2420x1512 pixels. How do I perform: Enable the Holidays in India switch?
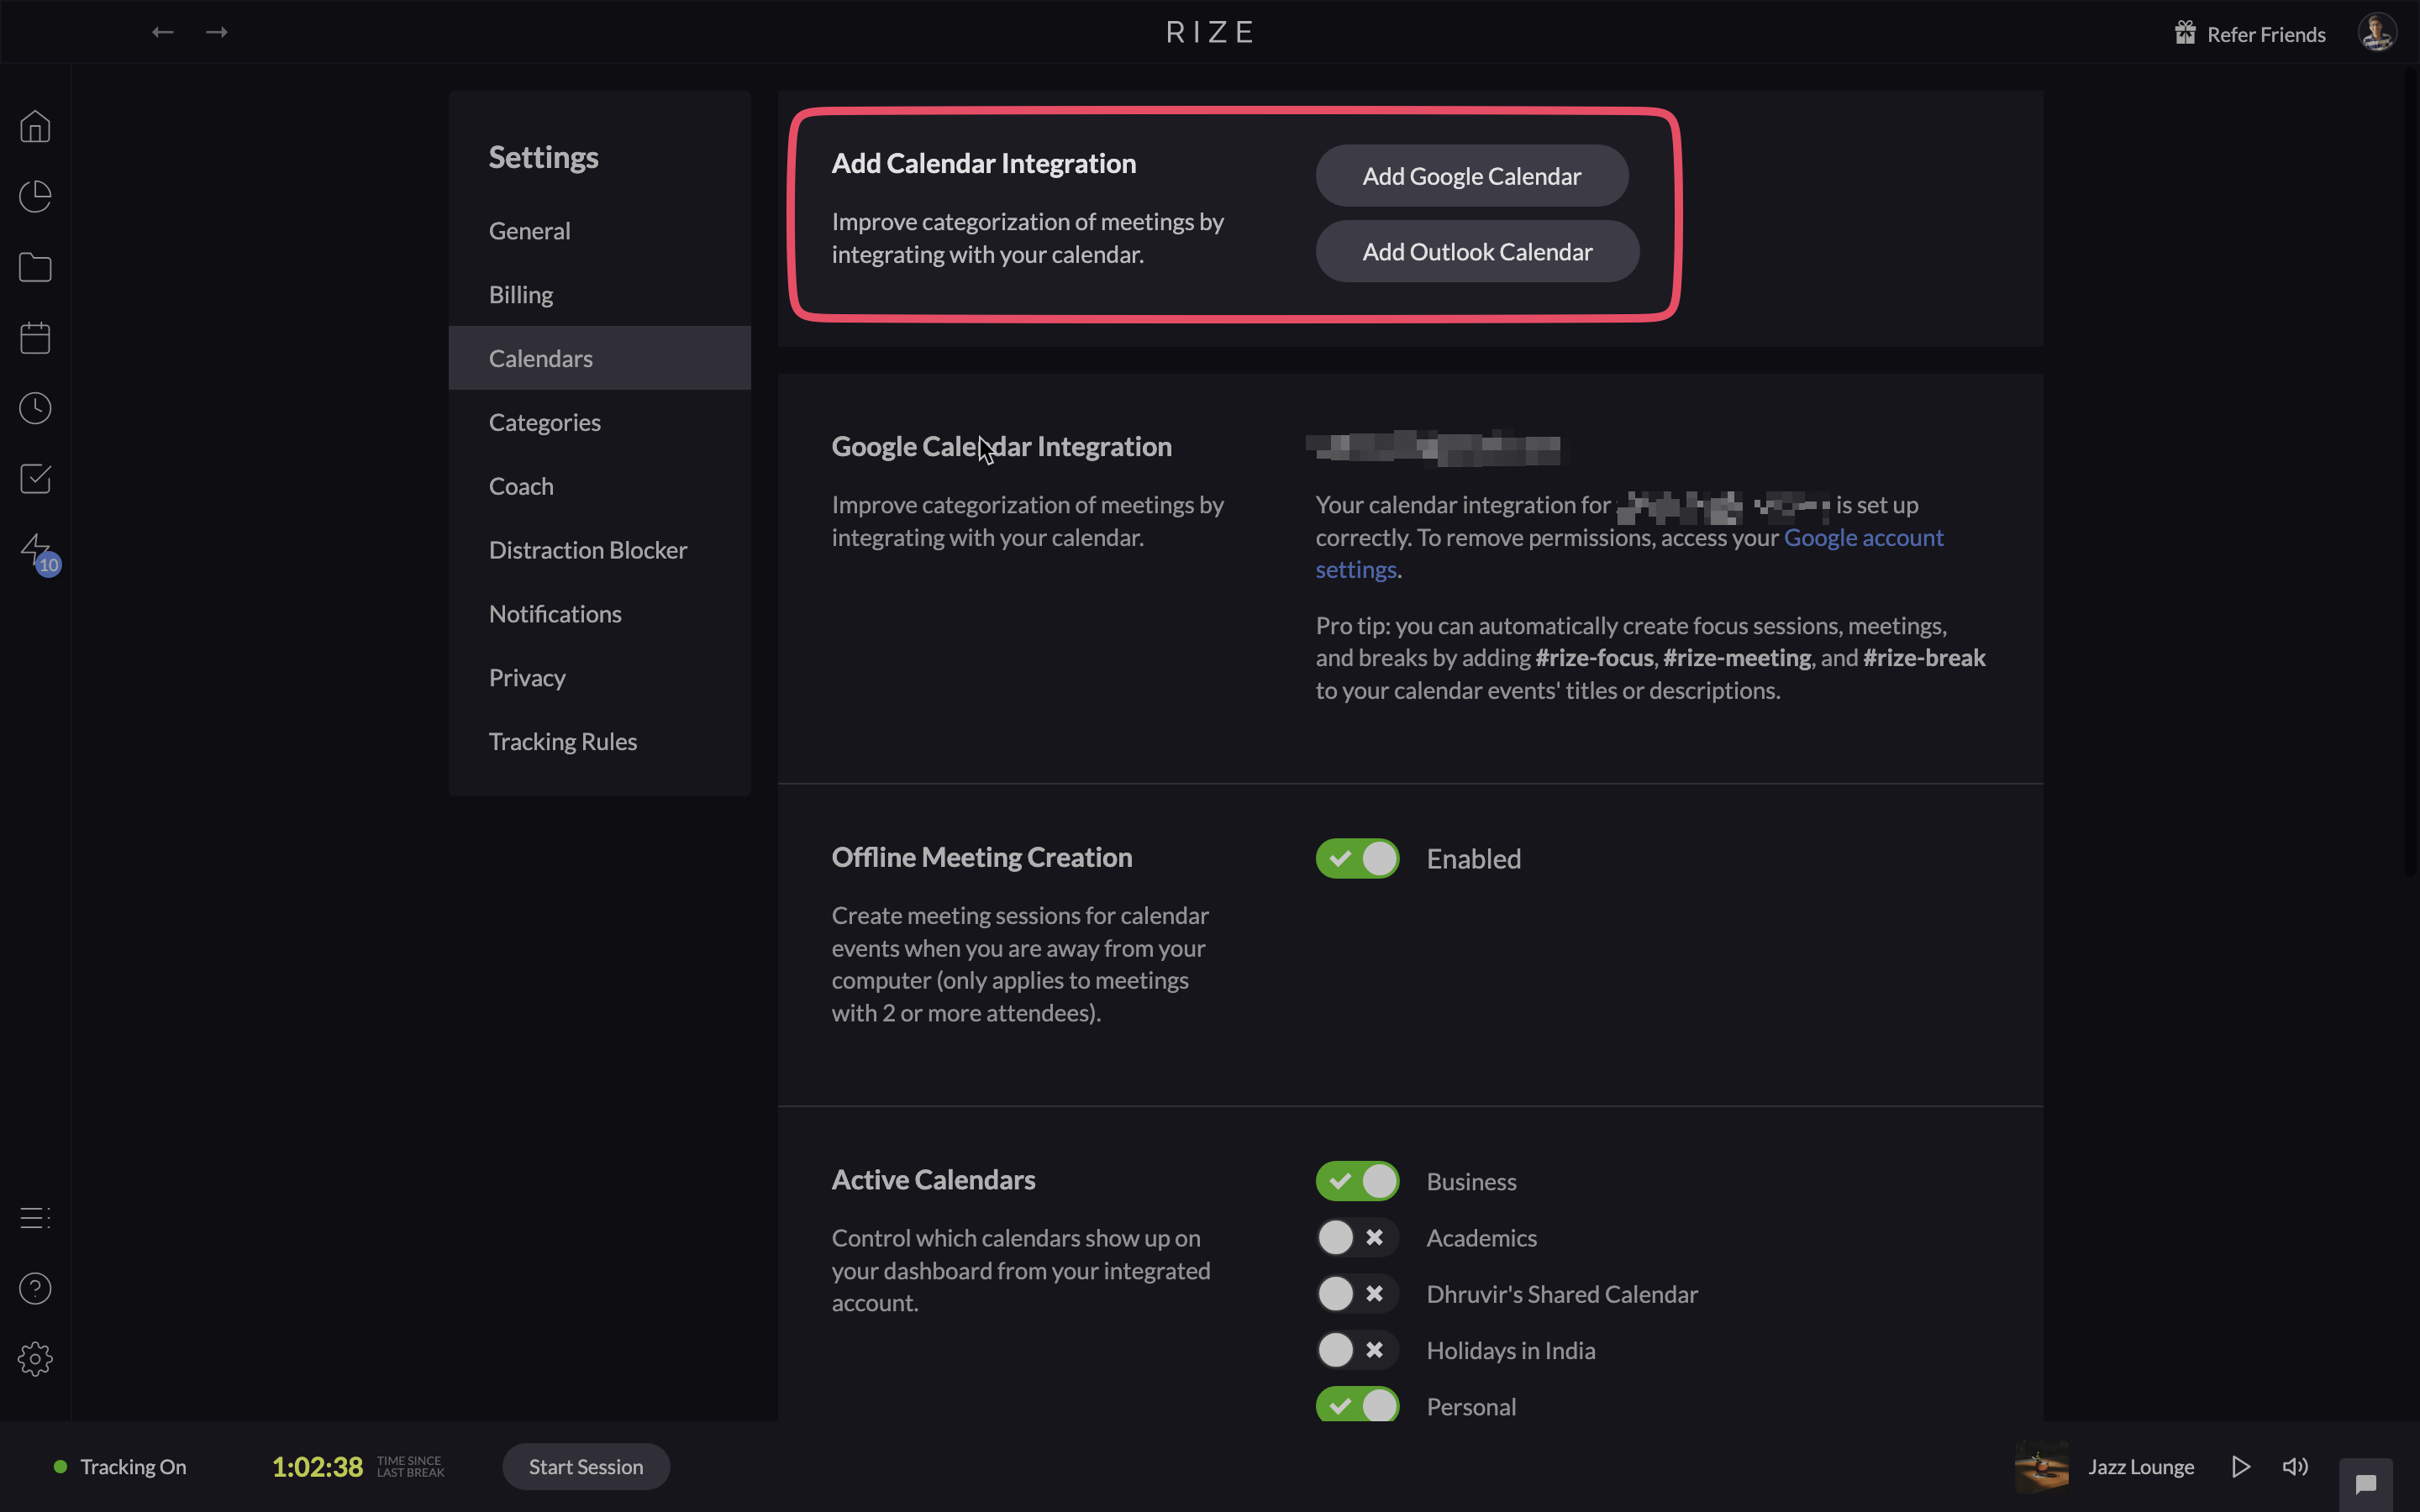1357,1350
